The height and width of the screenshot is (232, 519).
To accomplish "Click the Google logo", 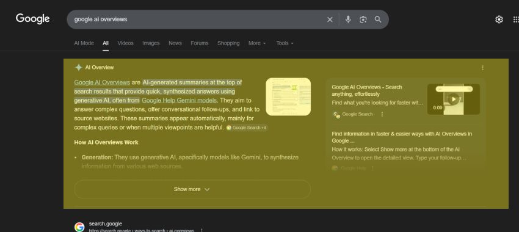I will (x=33, y=19).
